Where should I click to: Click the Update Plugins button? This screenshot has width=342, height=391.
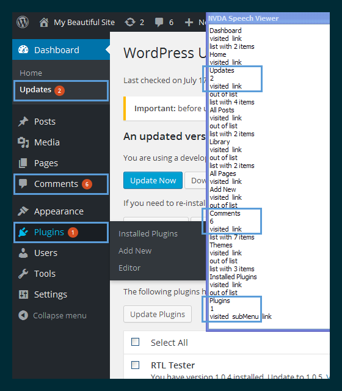pos(158,314)
